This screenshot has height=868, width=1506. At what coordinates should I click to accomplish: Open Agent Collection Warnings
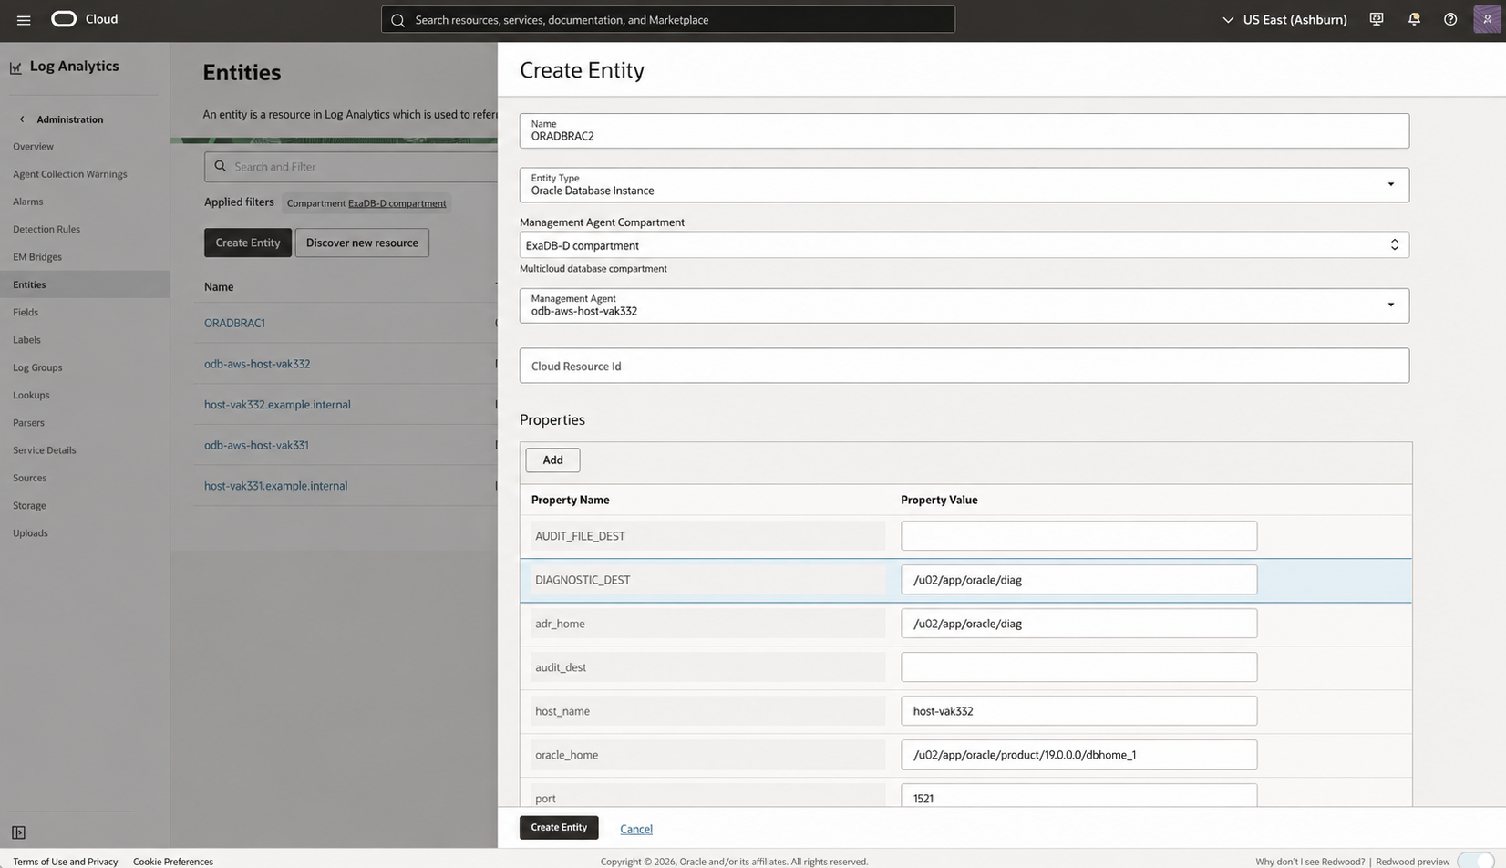coord(70,174)
